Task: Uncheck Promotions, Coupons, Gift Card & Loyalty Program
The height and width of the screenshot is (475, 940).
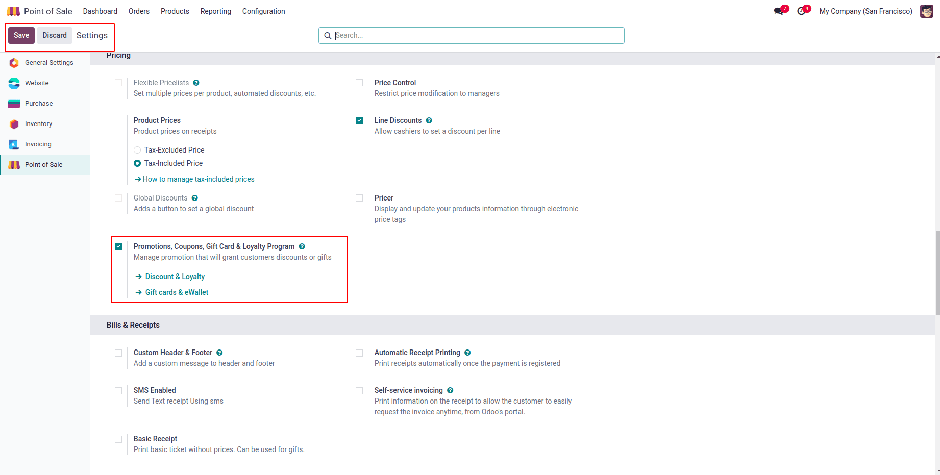Action: click(118, 246)
